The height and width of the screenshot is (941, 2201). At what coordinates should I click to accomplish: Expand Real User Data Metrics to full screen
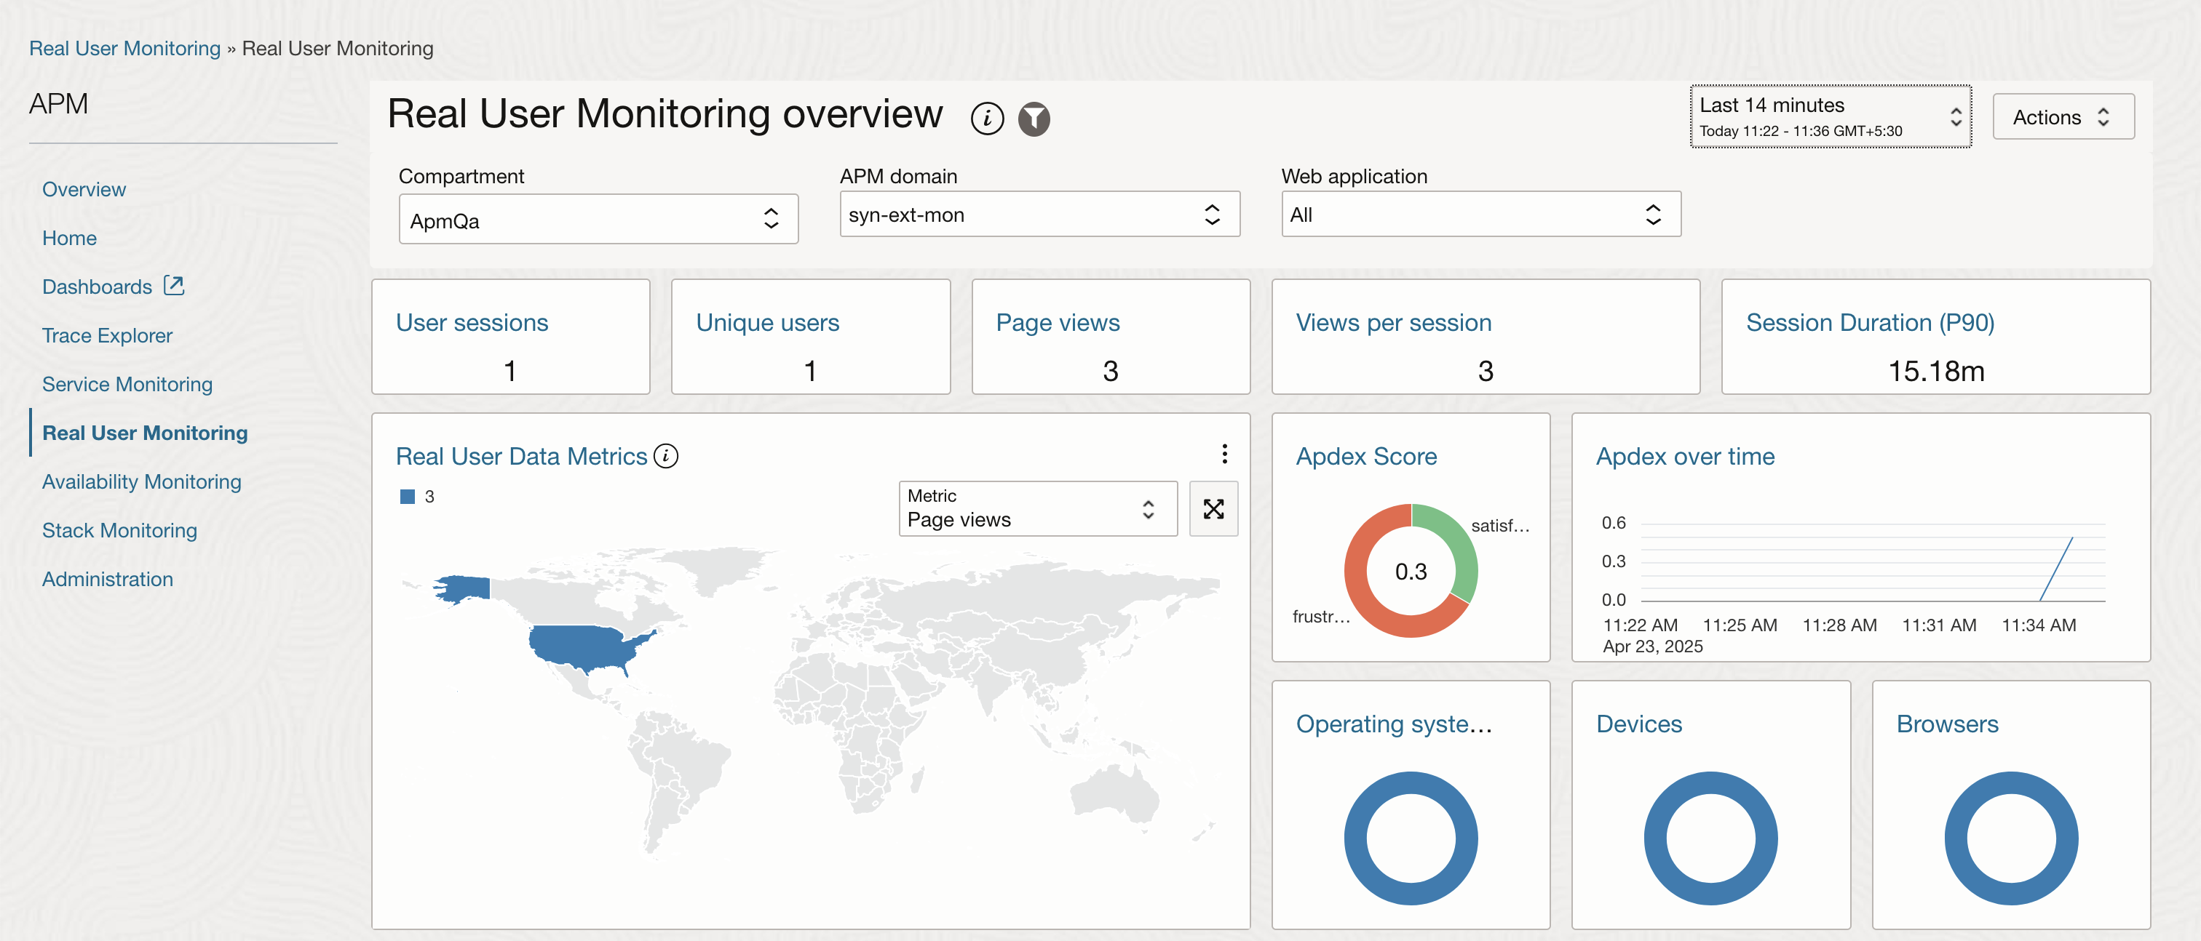click(x=1214, y=509)
